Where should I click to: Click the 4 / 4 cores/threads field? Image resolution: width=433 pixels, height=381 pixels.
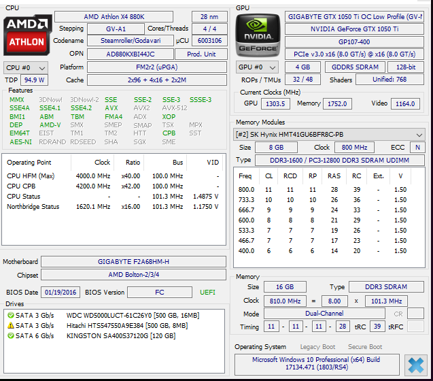[x=209, y=29]
